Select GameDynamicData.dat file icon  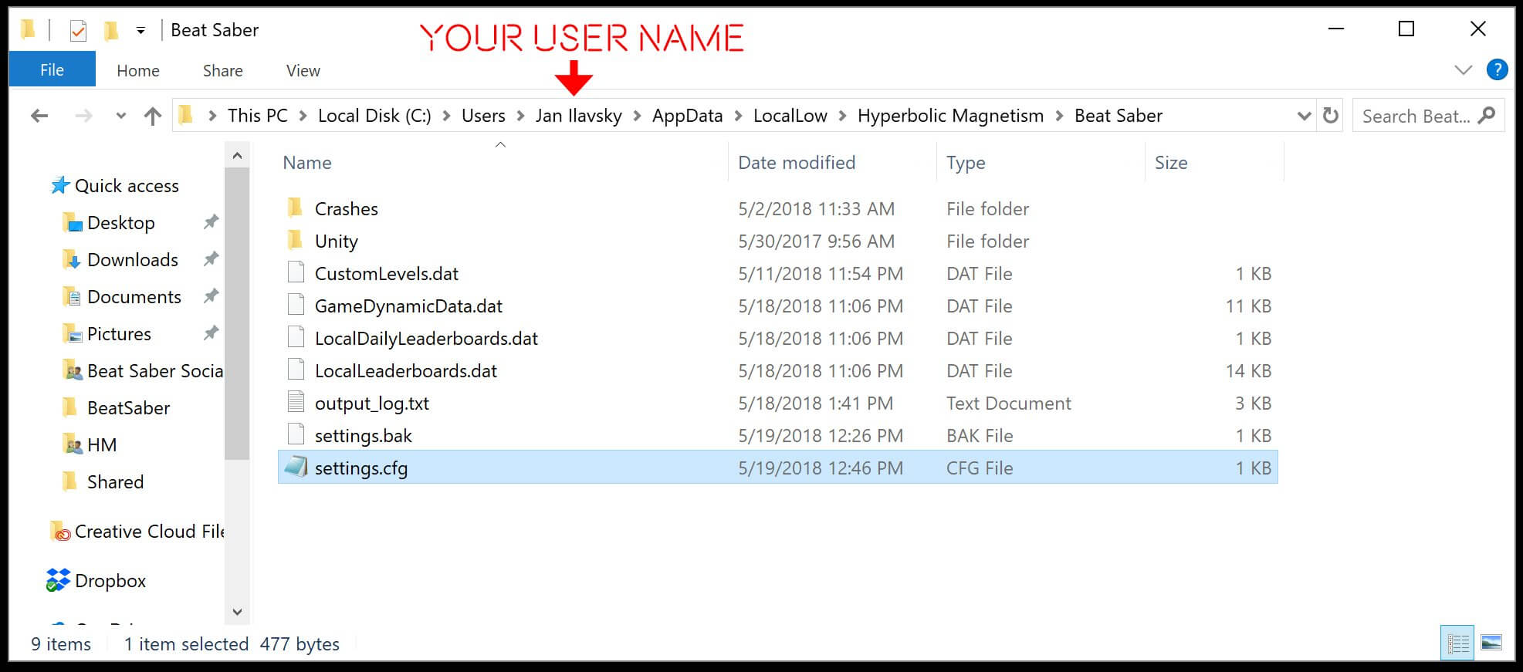[x=296, y=305]
